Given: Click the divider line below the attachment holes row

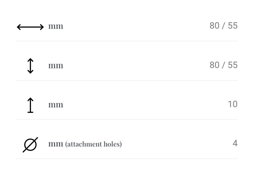Looking at the screenshot, I should pos(127,159).
